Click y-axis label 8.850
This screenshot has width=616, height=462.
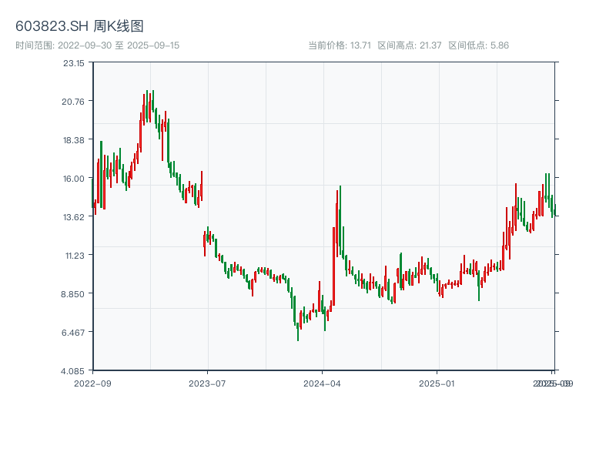pyautogui.click(x=72, y=294)
